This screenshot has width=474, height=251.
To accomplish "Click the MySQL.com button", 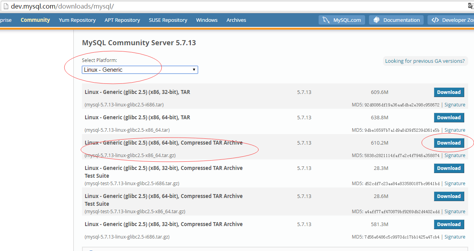I will [x=342, y=20].
